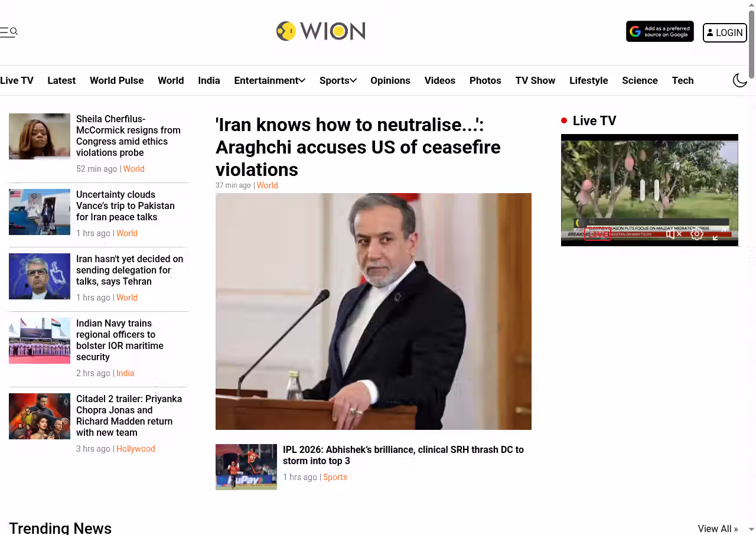Expand the Sports dropdown chevron
This screenshot has width=756, height=535.
click(x=353, y=80)
